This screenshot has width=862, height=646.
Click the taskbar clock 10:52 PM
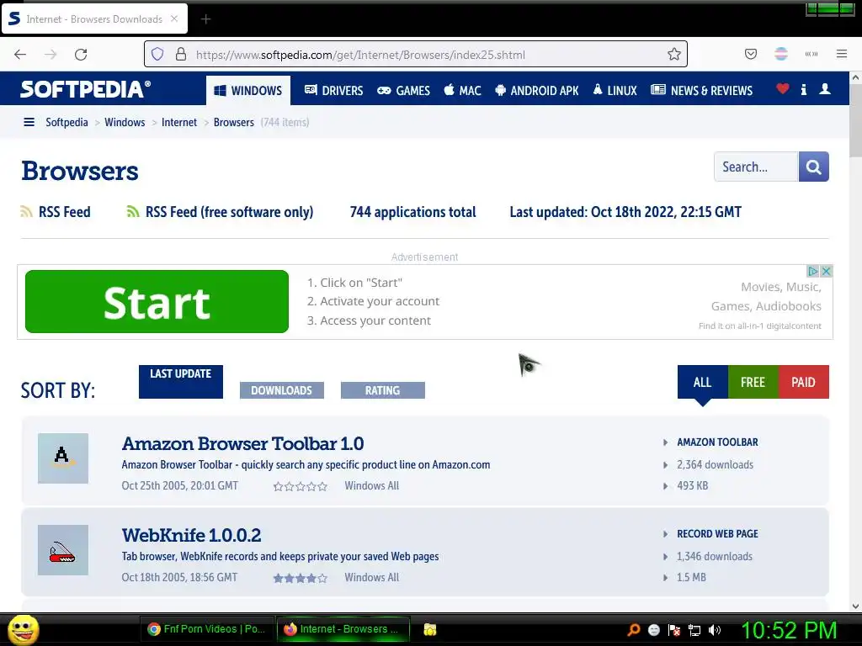(x=789, y=629)
